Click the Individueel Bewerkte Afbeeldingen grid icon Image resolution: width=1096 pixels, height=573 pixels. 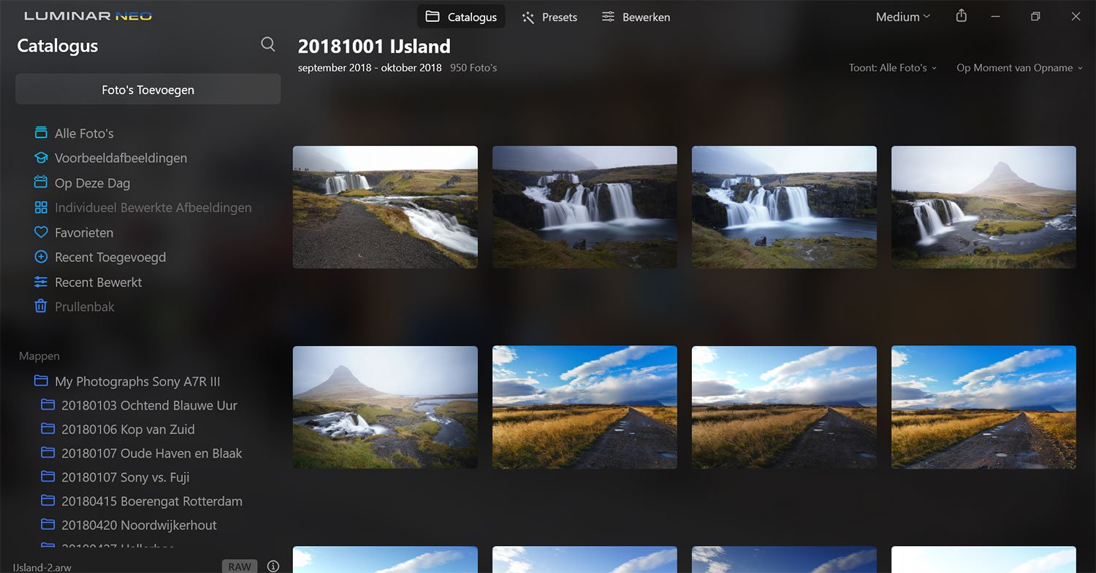41,207
